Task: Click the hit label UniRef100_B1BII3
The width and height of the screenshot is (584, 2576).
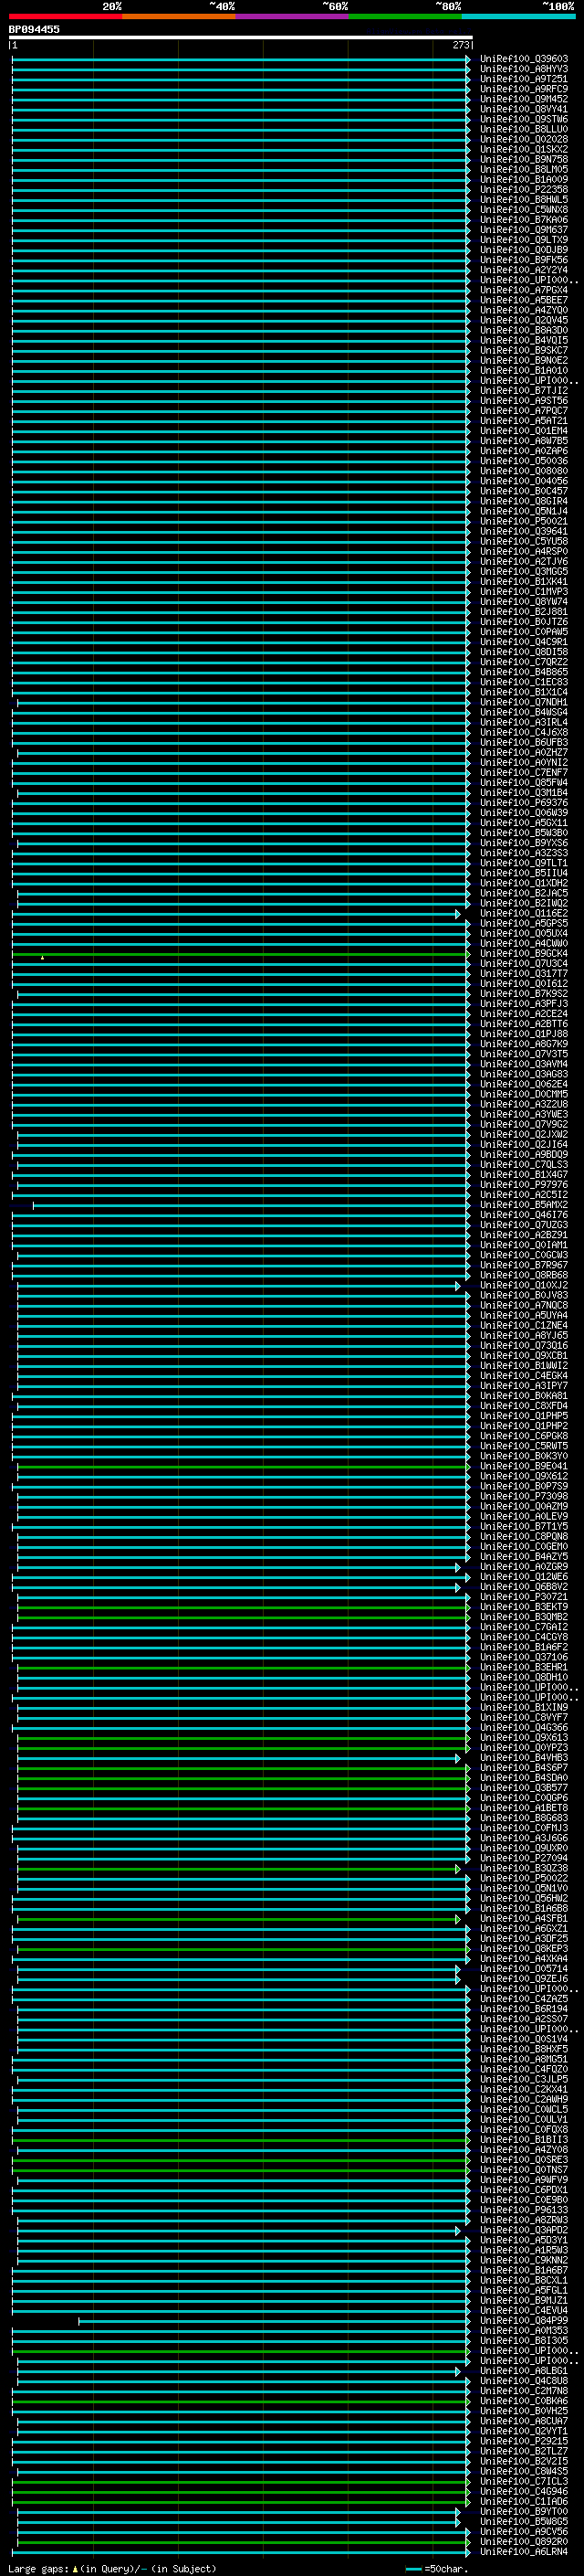Action: pos(524,2141)
